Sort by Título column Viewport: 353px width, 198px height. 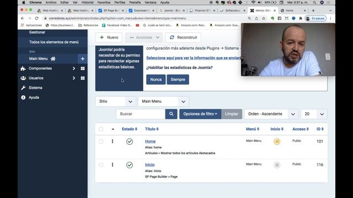pos(152,129)
